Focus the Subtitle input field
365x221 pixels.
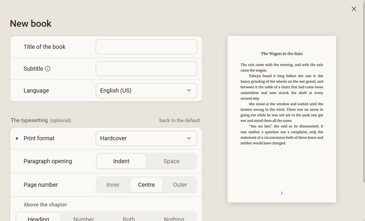[x=146, y=68]
